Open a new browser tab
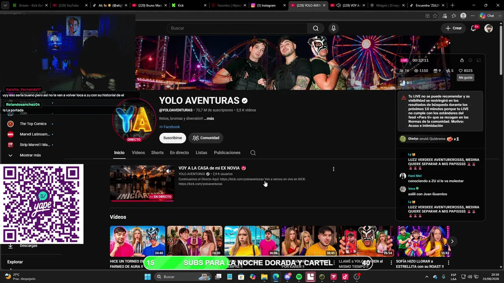 (x=452, y=6)
